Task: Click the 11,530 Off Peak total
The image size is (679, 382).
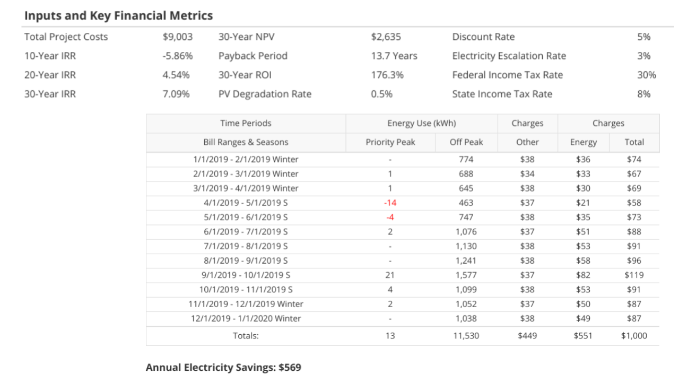Action: tap(466, 336)
